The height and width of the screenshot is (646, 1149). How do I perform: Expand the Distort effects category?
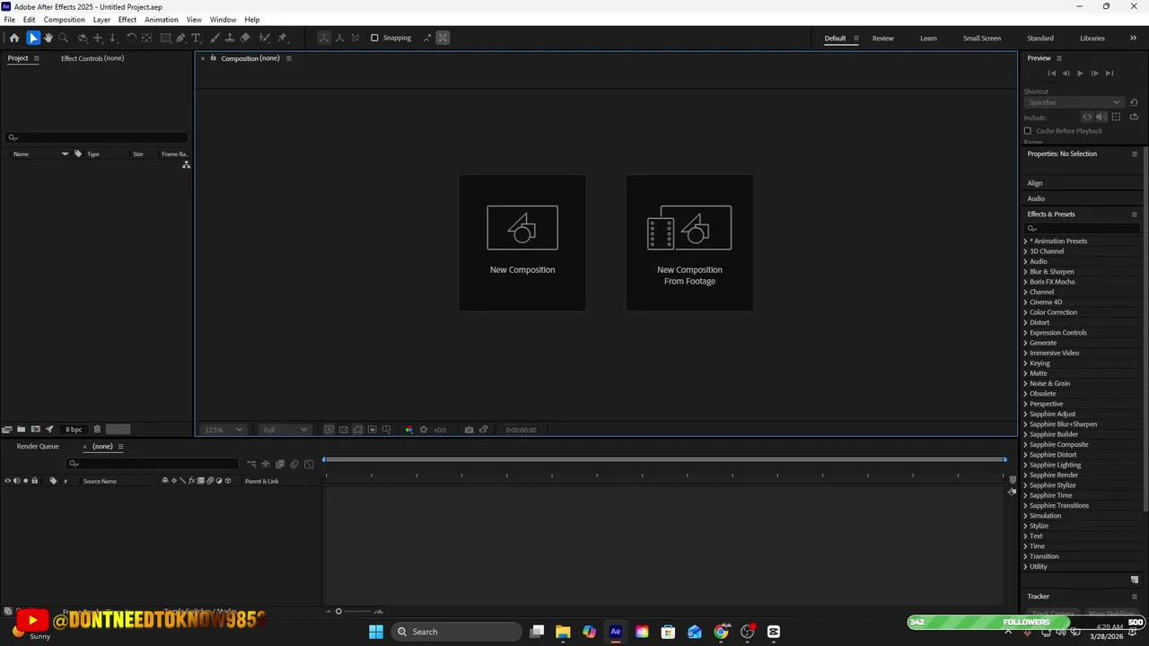[x=1025, y=322]
